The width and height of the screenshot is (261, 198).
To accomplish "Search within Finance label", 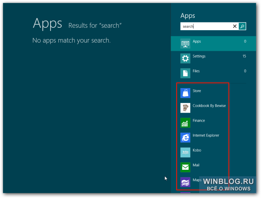I will (199, 121).
